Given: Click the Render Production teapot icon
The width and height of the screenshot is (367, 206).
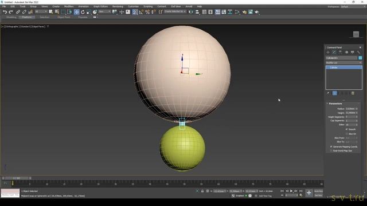Looking at the screenshot, I should point(257,12).
